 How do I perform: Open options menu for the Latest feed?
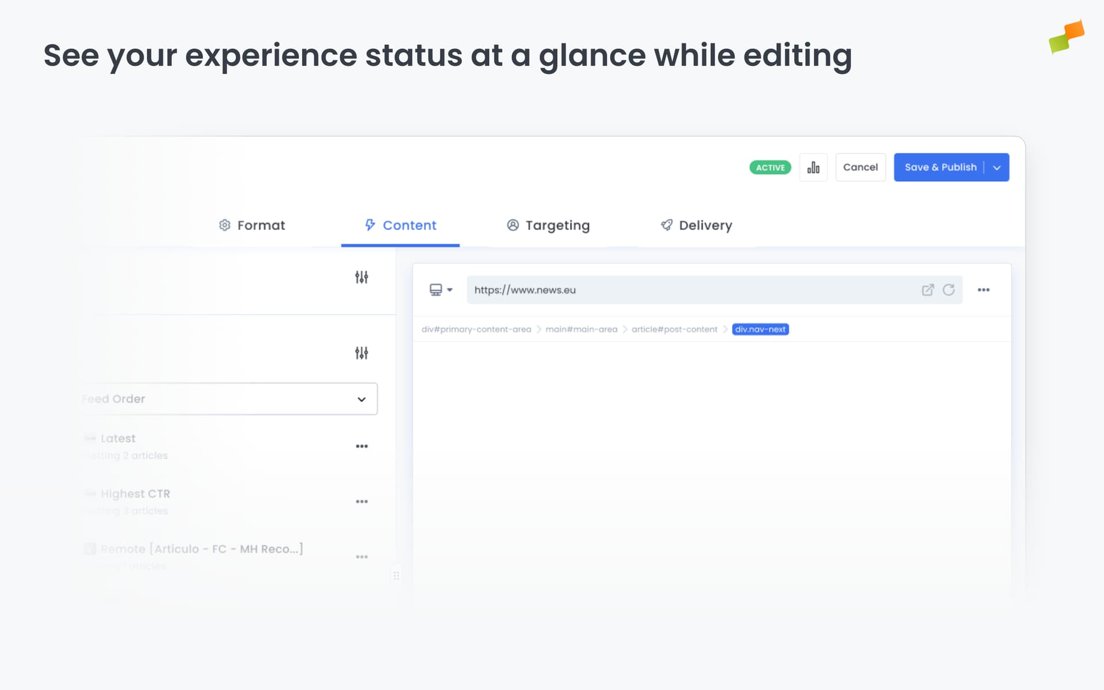(362, 446)
